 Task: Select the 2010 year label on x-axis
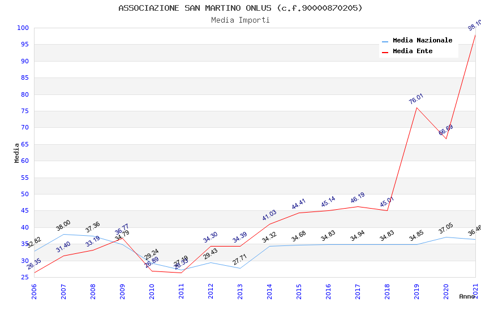pos(152,291)
